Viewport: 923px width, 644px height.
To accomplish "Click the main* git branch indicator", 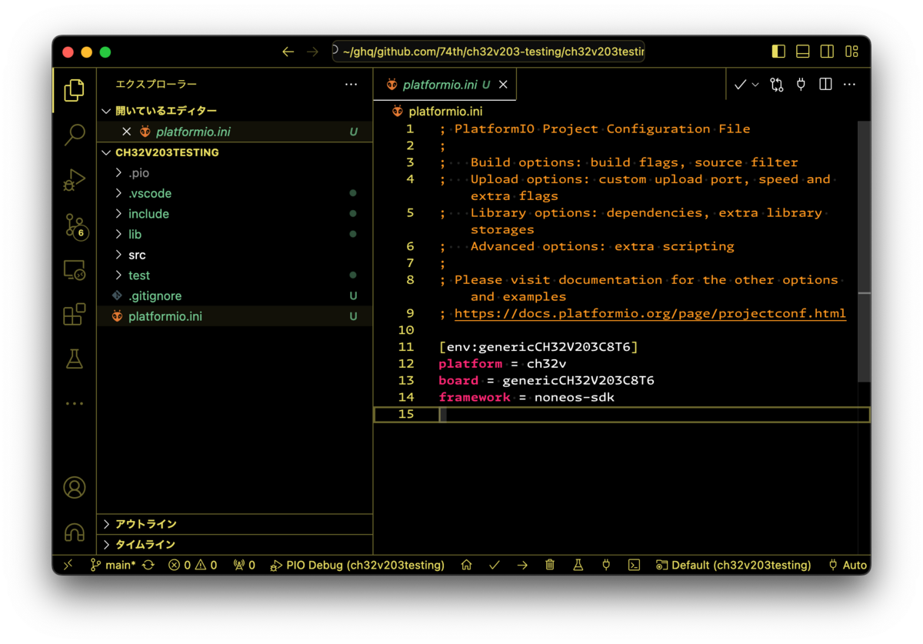I will point(112,565).
